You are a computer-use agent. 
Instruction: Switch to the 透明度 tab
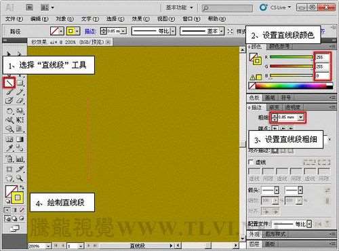[292, 107]
